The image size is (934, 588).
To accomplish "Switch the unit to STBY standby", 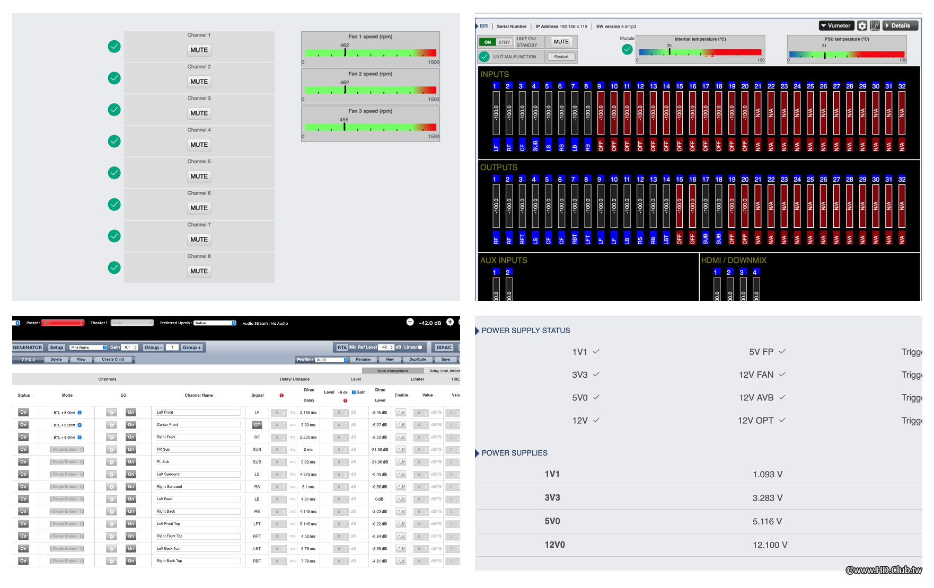I will pyautogui.click(x=504, y=42).
